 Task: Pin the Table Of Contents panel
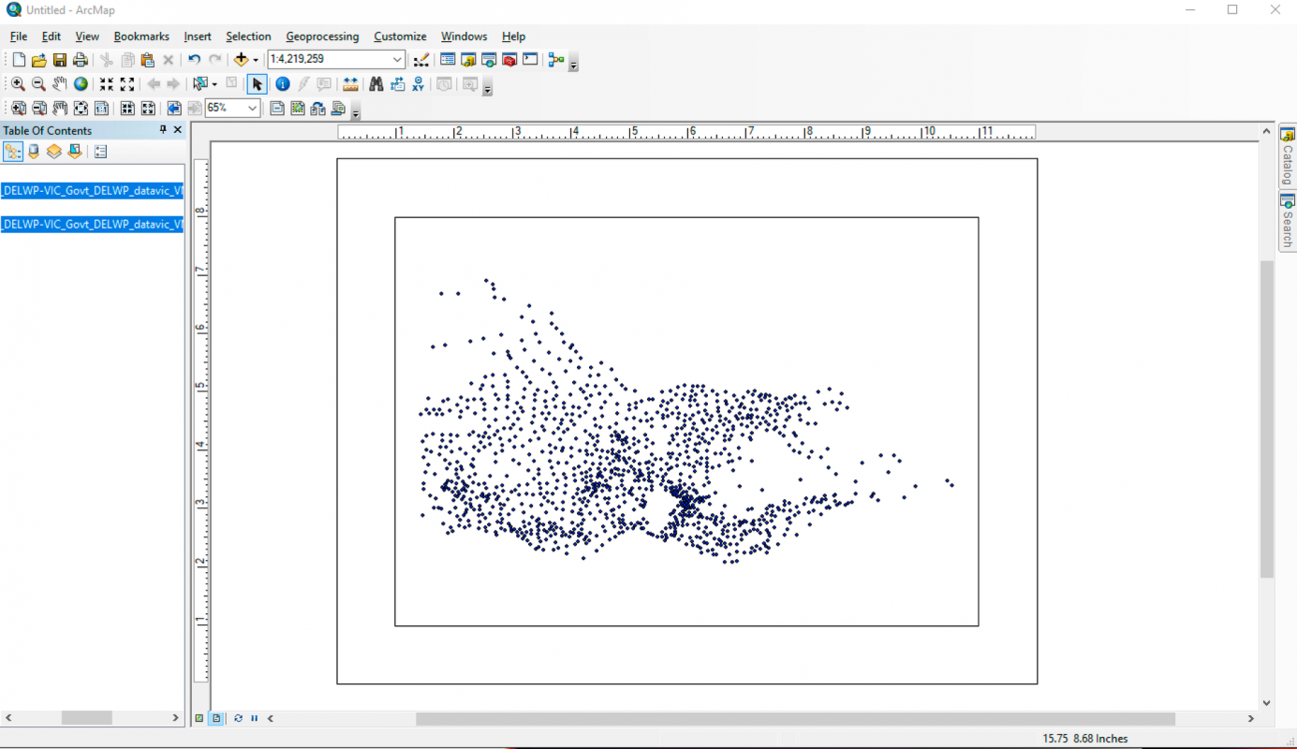coord(165,129)
